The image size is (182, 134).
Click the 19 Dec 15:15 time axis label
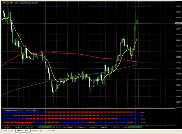click(x=17, y=127)
